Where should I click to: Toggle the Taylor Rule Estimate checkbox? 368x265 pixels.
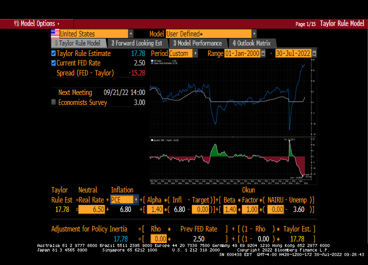point(54,53)
